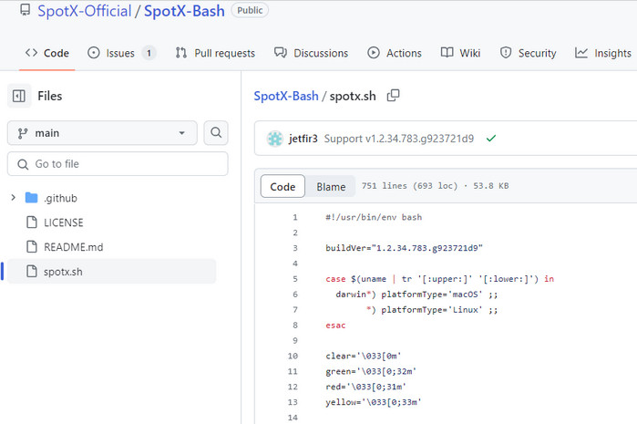
Task: Collapse the file tree side panel icon
Action: pos(19,96)
